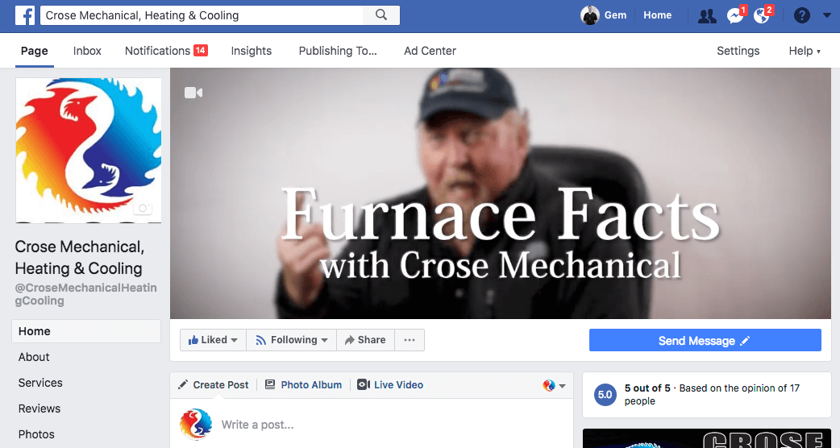Expand the account menu arrow in the top bar

[x=826, y=15]
